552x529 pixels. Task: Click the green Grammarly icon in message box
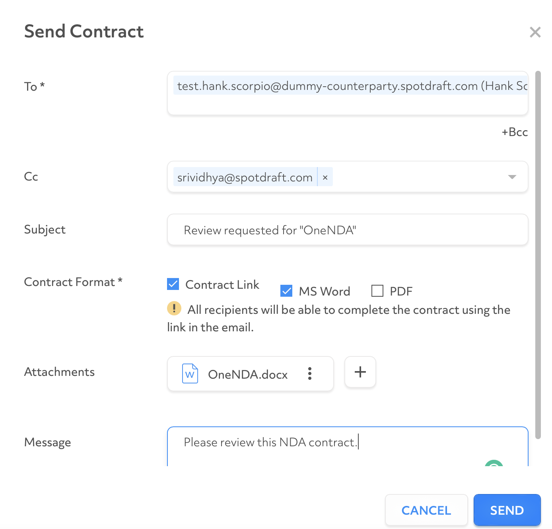point(494,463)
